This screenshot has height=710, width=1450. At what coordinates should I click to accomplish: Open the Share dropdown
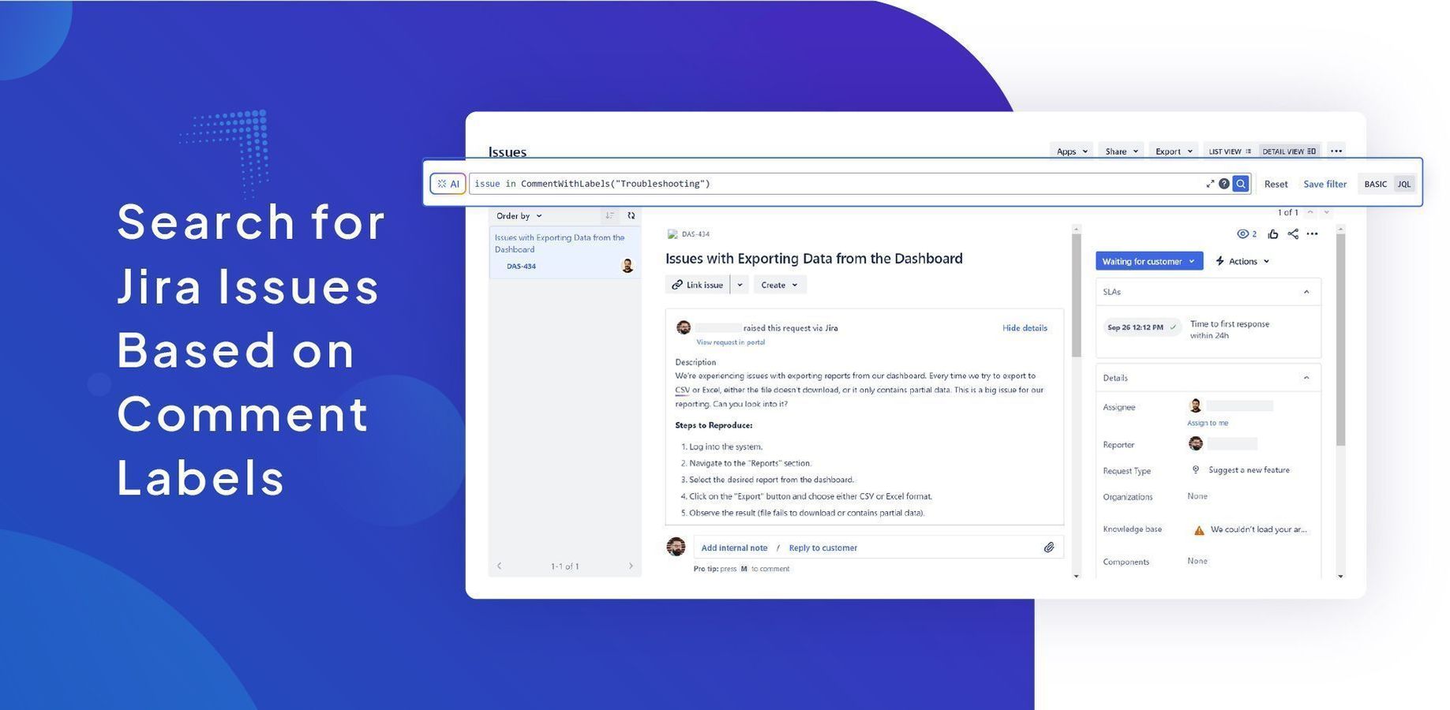[x=1121, y=151]
